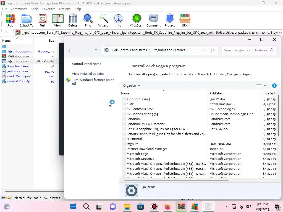Image resolution: width=283 pixels, height=212 pixels.
Task: Select GenArts Sapphire Plug-ins 2.07 entry
Action: [166, 134]
